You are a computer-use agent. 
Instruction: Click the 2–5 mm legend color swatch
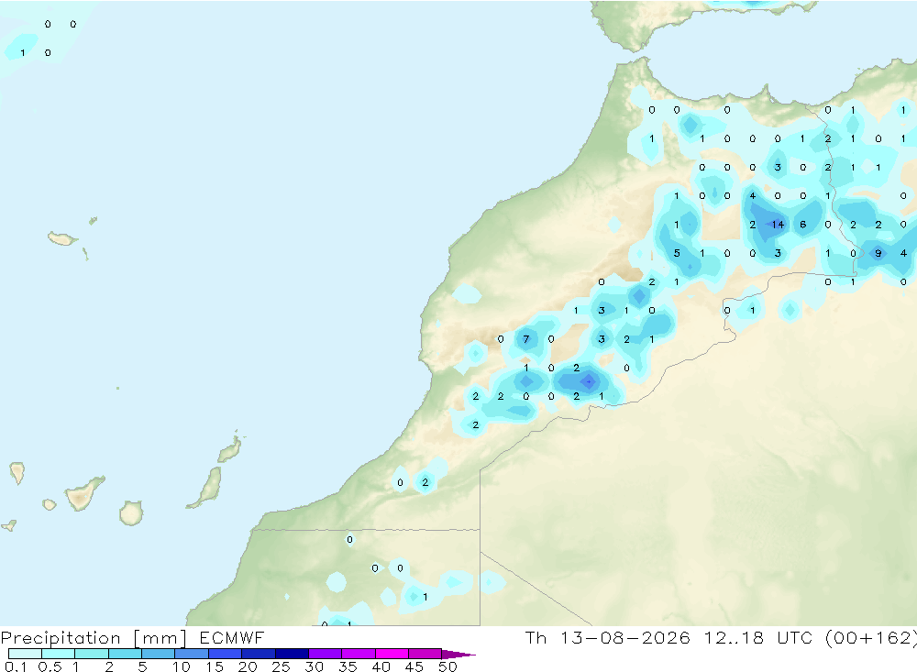pyautogui.click(x=125, y=654)
